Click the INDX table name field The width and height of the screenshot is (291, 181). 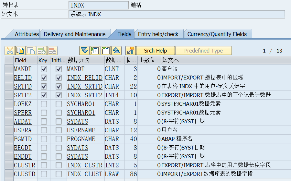pos(99,5)
